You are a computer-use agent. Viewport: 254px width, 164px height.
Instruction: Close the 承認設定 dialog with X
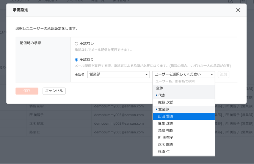point(238,10)
